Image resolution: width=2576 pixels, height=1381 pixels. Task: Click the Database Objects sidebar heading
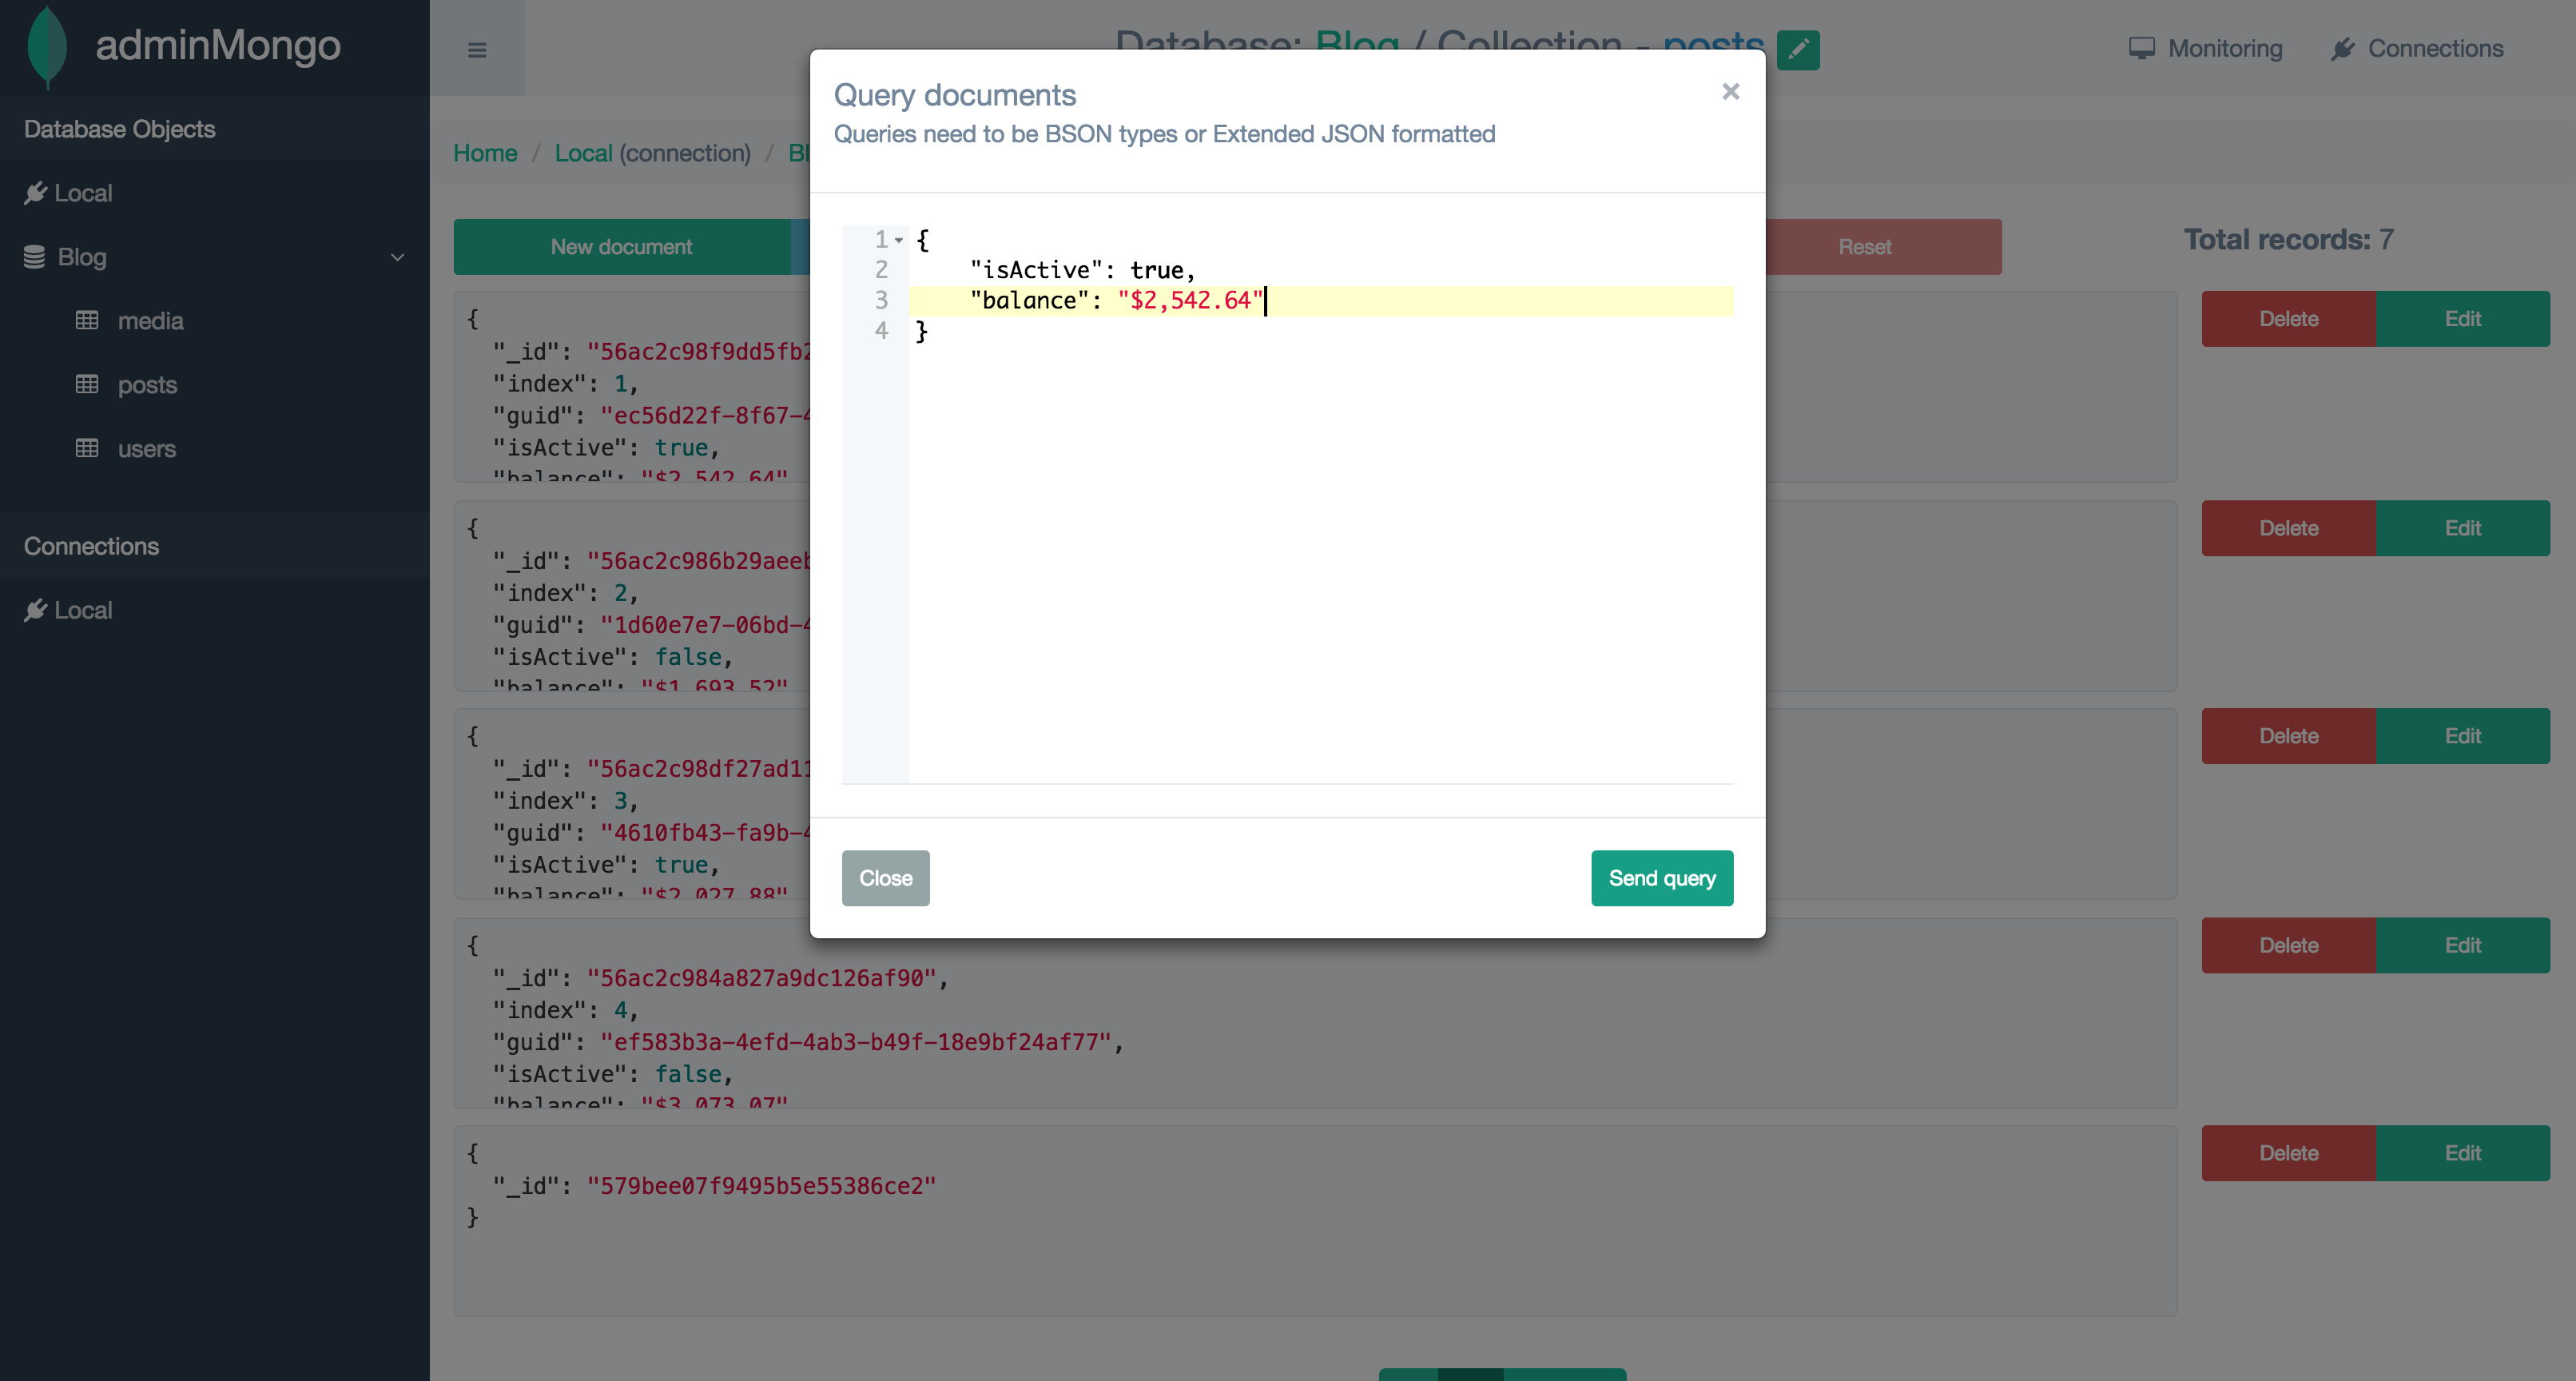click(119, 129)
